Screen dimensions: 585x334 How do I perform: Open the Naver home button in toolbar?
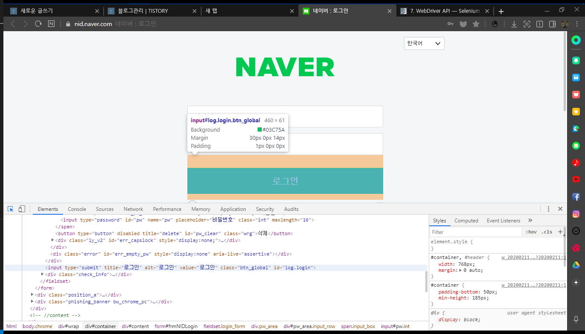coord(51,24)
